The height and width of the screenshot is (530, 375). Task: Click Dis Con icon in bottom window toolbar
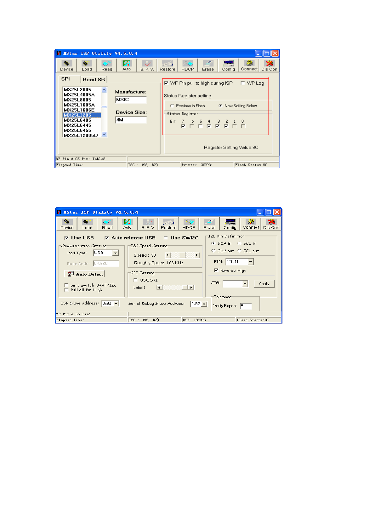[x=271, y=224]
